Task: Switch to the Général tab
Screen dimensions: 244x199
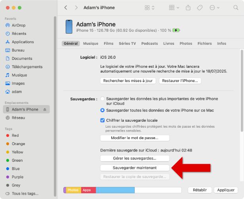Action: click(x=71, y=44)
